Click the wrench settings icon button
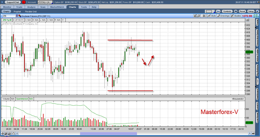 [218, 11]
